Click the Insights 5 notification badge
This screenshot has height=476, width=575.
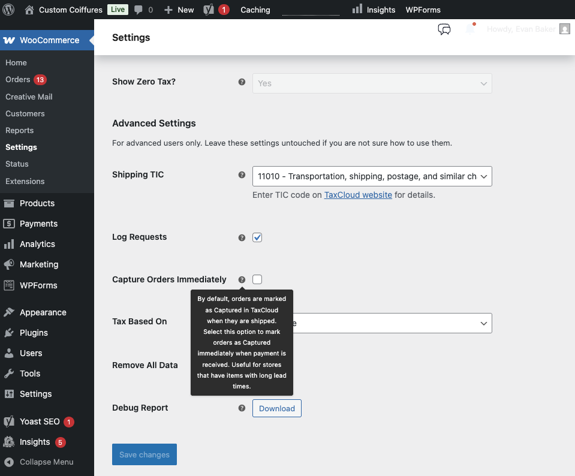coord(61,442)
